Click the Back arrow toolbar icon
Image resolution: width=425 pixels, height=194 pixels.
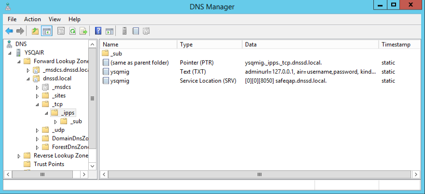pos(9,31)
